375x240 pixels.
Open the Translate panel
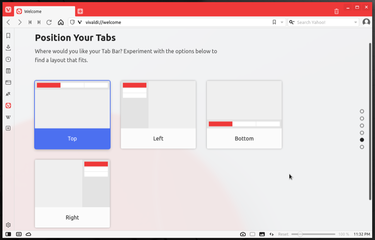(x=8, y=94)
